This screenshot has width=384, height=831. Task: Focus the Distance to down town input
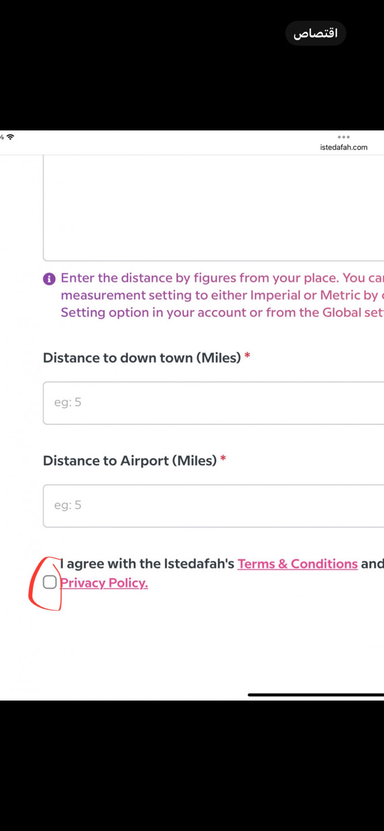(x=213, y=403)
